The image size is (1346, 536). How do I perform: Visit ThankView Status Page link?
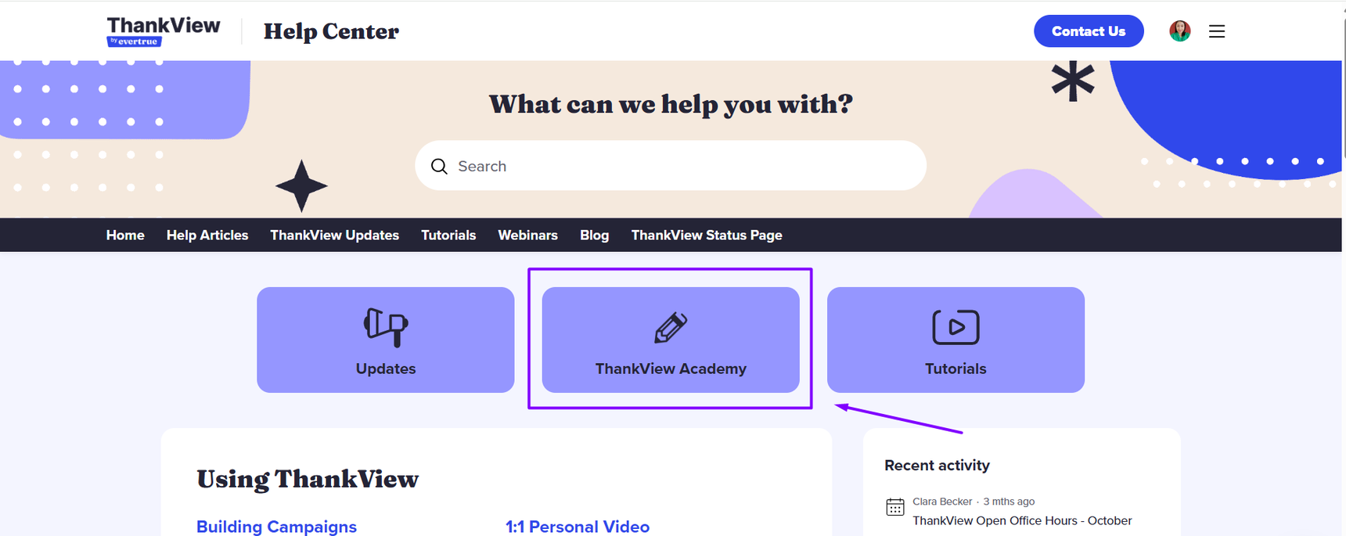click(707, 235)
